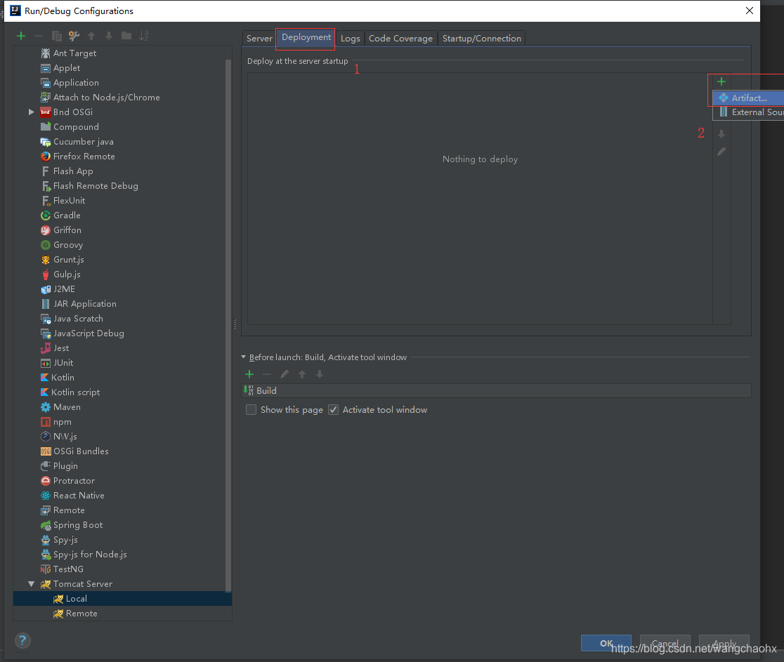Remove configuration with minus icon

tap(39, 36)
